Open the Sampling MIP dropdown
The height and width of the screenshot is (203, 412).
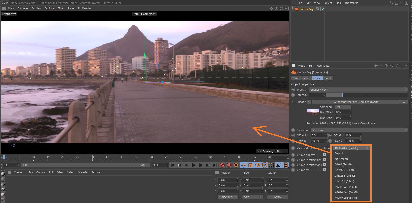point(343,107)
